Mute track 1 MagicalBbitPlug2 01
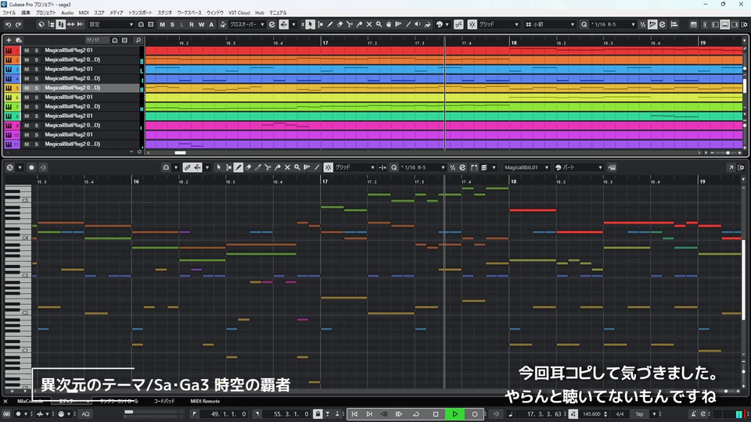Image resolution: width=751 pixels, height=422 pixels. point(26,50)
